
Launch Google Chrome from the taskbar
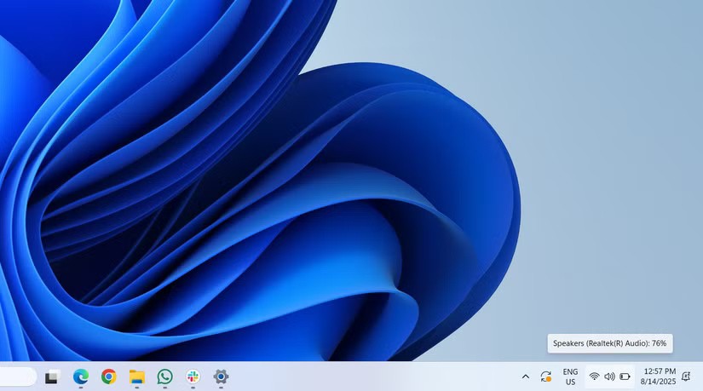[108, 377]
